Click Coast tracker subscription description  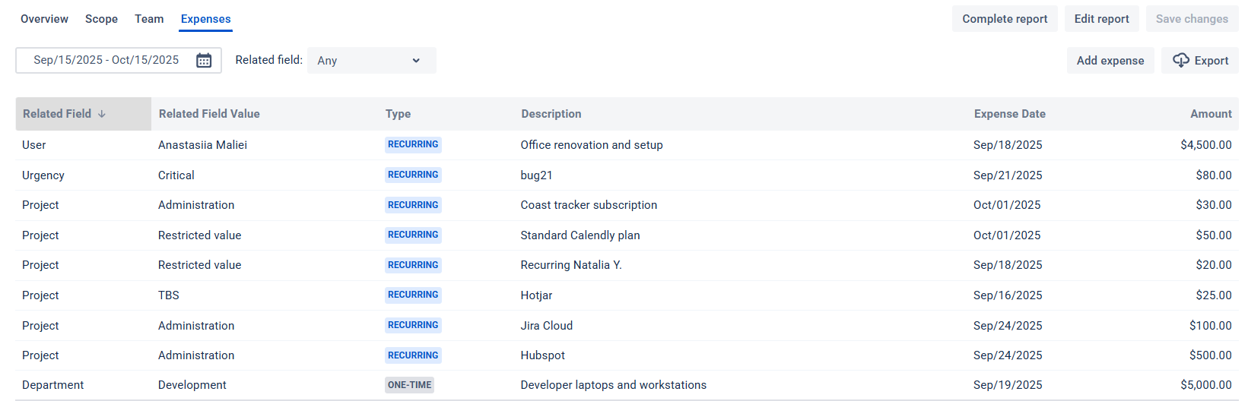[x=589, y=205]
